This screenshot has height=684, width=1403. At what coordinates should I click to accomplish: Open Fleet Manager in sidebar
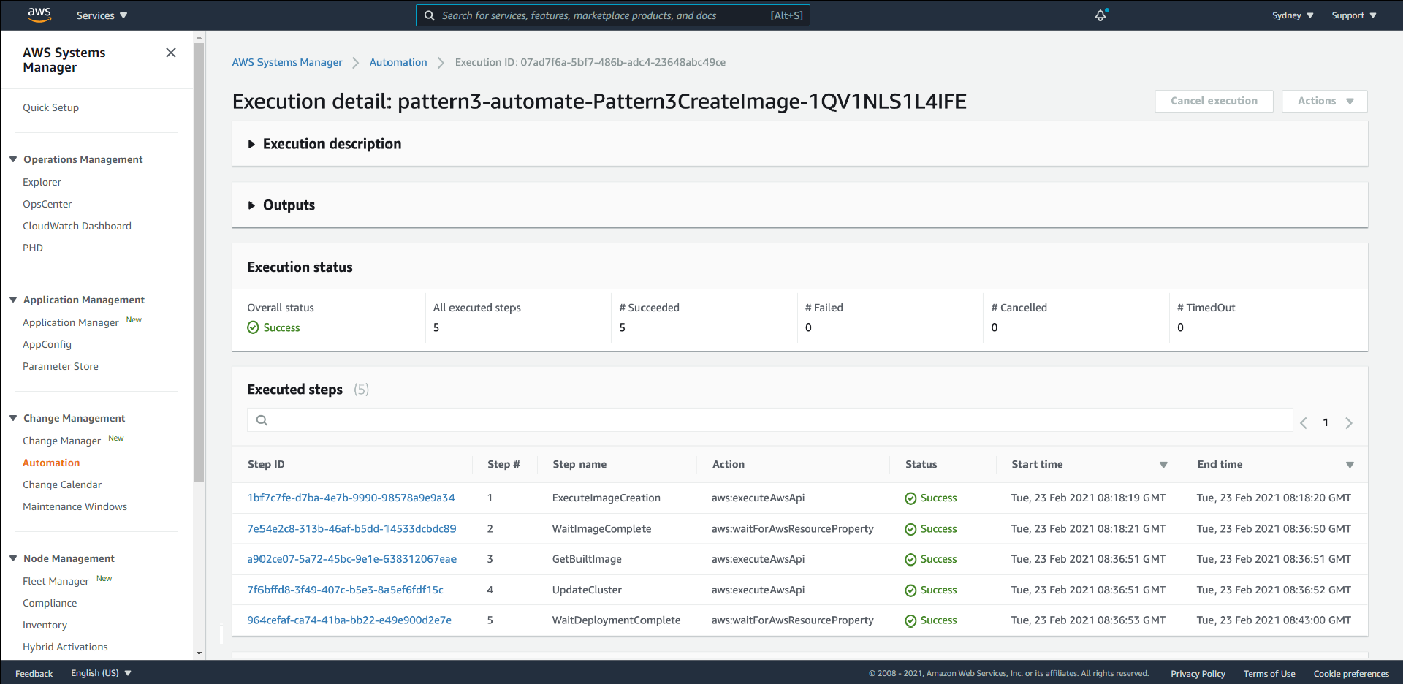click(x=56, y=581)
